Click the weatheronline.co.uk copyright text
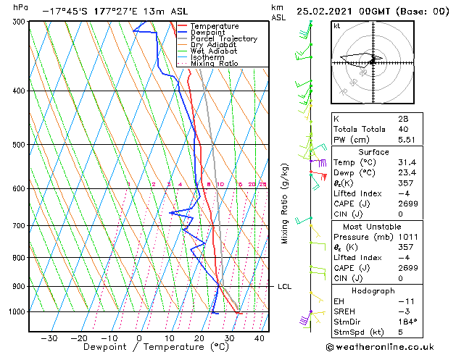The image size is (456, 352). point(380,347)
